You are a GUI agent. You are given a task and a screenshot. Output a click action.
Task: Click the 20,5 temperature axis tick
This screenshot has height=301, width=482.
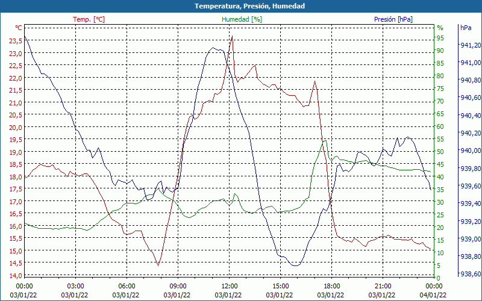pos(16,115)
